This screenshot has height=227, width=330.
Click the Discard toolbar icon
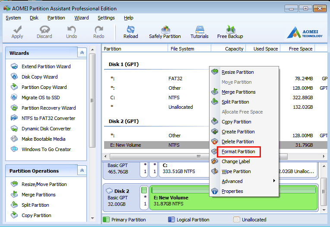[x=44, y=29]
